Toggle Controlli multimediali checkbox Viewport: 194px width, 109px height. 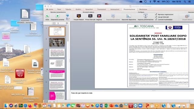[x=156, y=19]
